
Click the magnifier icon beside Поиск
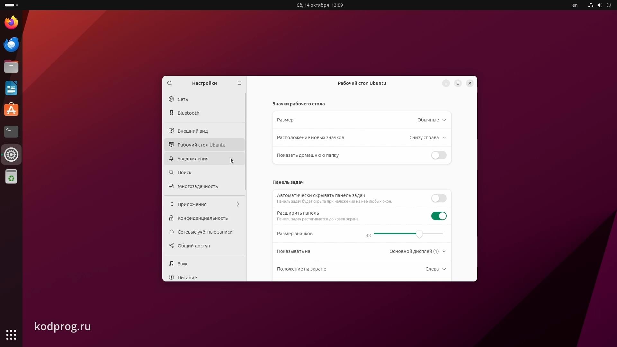(x=171, y=172)
